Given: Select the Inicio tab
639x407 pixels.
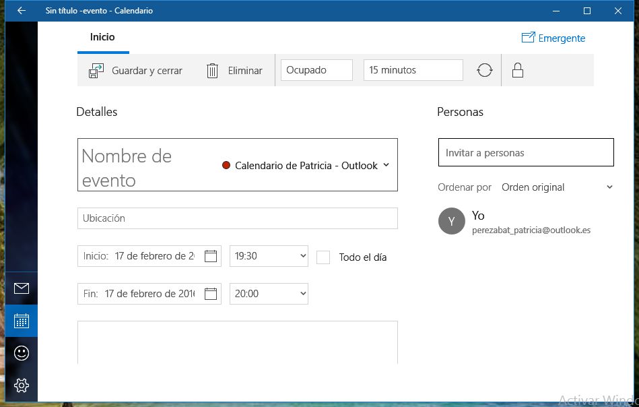Looking at the screenshot, I should [102, 38].
